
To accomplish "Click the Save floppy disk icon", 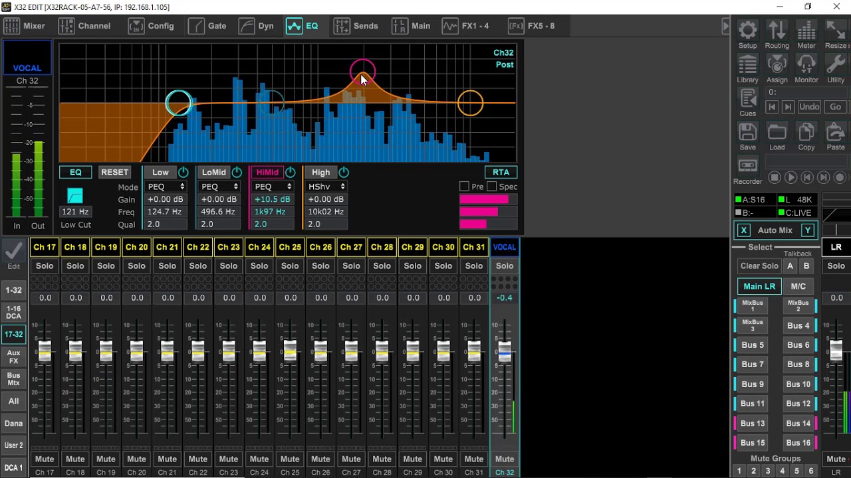I will pyautogui.click(x=747, y=132).
